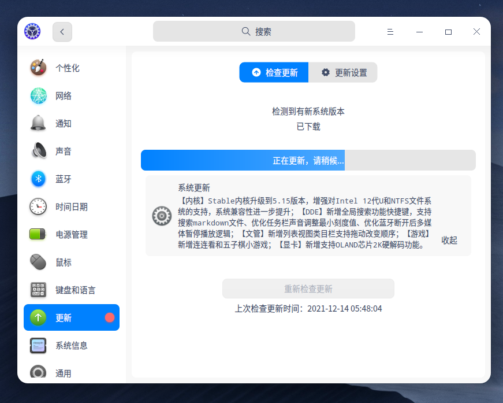Click the Bluetooth icon
The image size is (503, 403).
point(38,179)
